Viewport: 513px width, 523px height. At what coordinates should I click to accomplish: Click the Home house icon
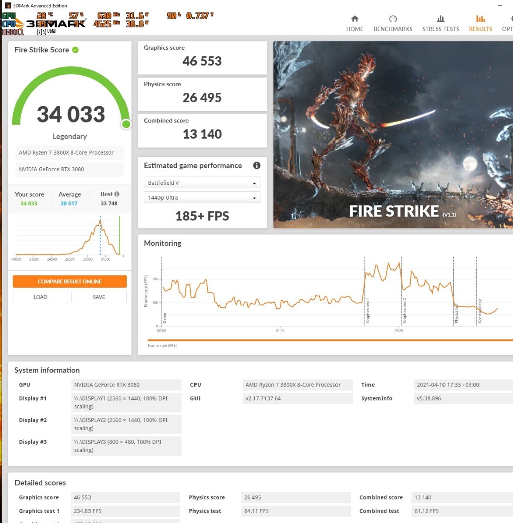tap(355, 19)
